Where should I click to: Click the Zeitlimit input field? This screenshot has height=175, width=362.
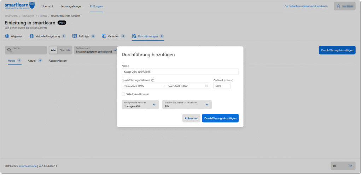(222, 86)
